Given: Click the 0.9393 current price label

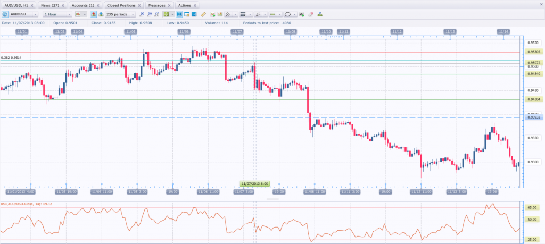Looking at the screenshot, I should point(534,117).
